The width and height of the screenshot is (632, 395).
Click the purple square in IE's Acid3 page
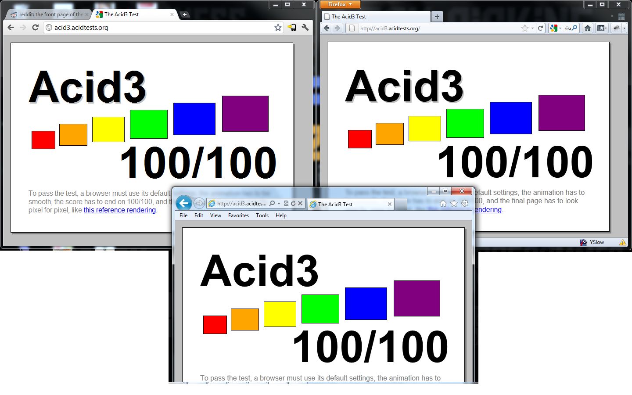point(417,298)
